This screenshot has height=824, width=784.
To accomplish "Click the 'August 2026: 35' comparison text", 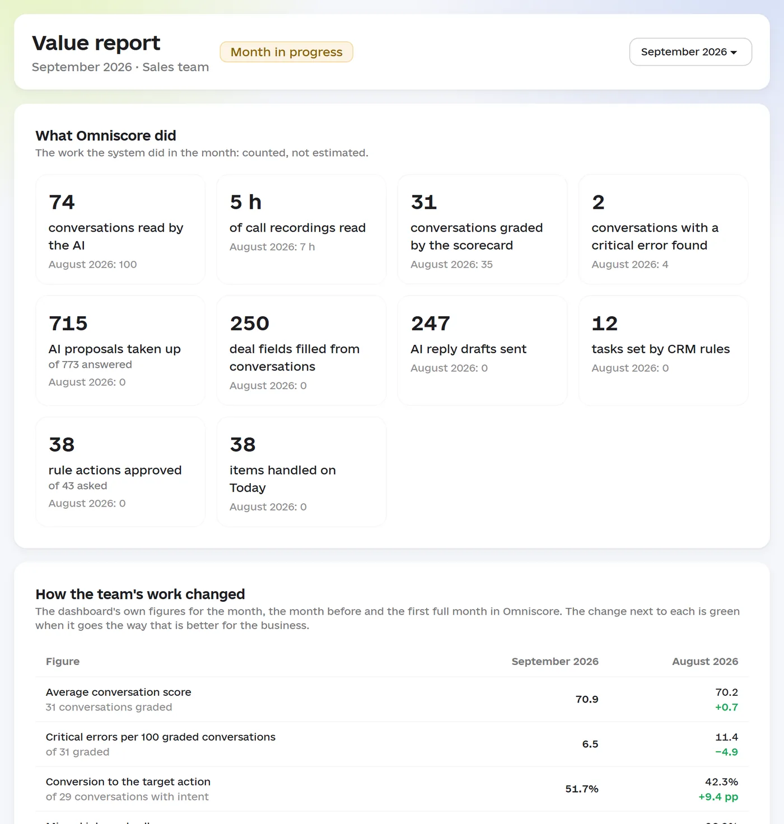I will click(x=451, y=264).
